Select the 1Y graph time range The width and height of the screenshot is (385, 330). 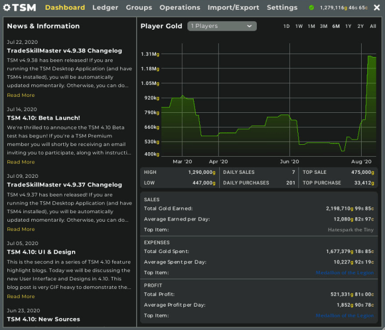pos(348,26)
